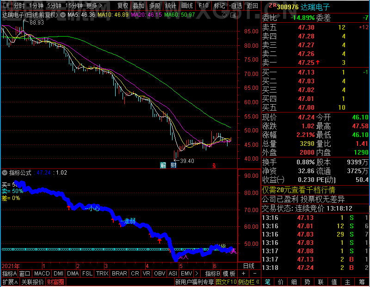Image resolution: width=370 pixels, height=287 pixels.
Task: Select DMA indicator
Action: (73, 274)
